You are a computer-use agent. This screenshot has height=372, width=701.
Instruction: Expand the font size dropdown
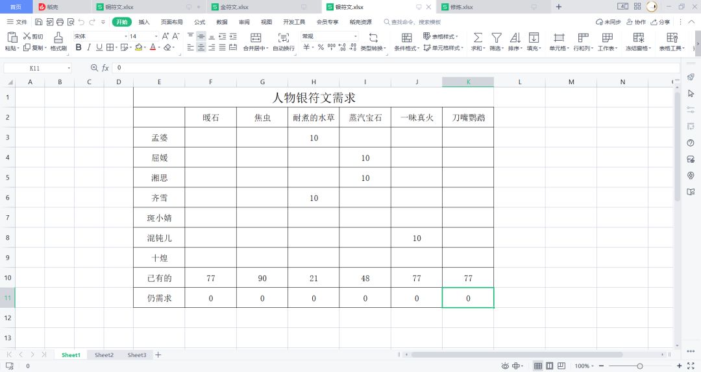[x=156, y=36]
